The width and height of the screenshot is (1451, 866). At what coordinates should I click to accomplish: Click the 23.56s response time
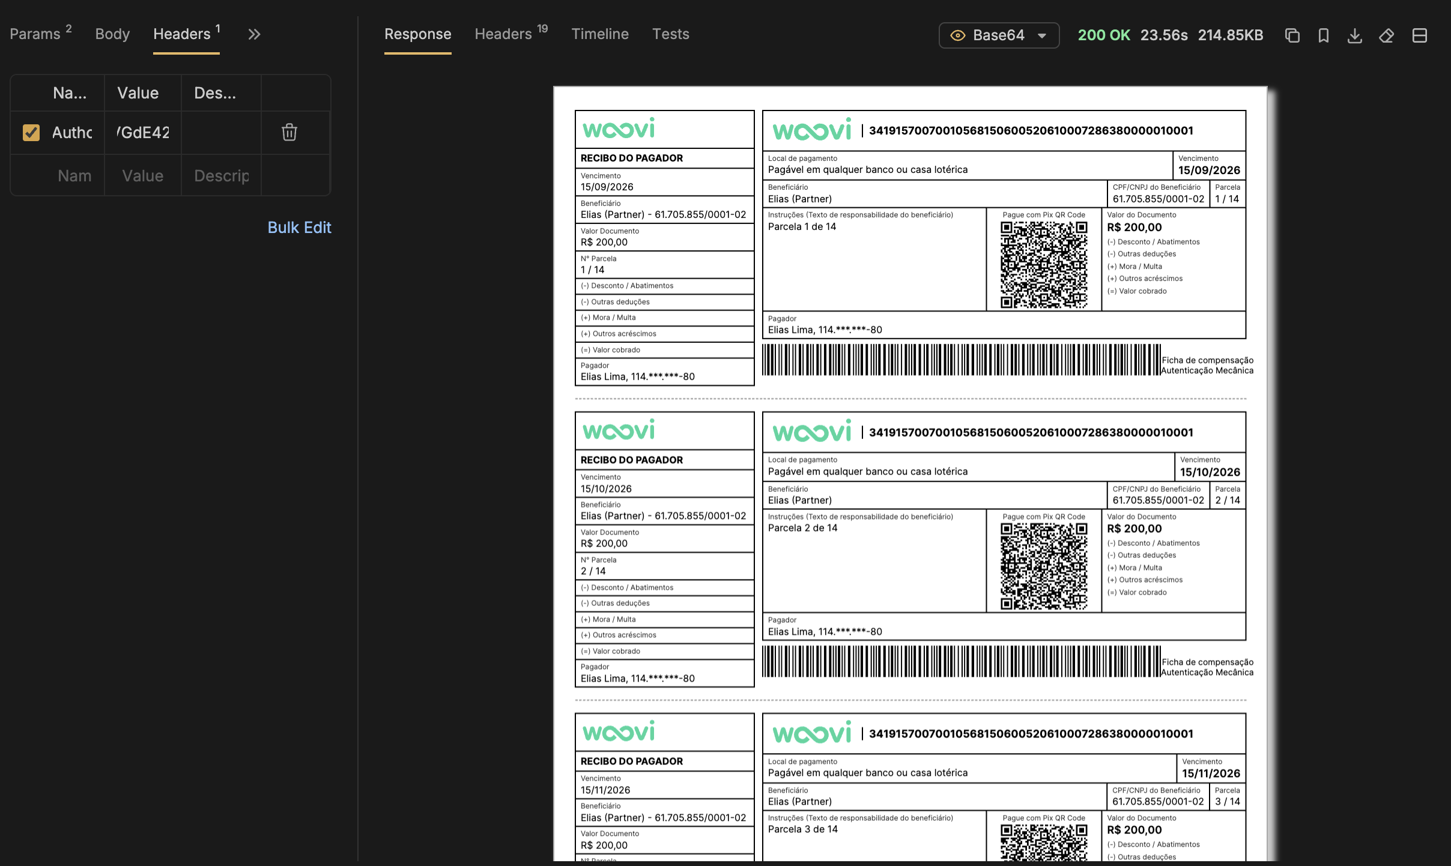[x=1164, y=35]
